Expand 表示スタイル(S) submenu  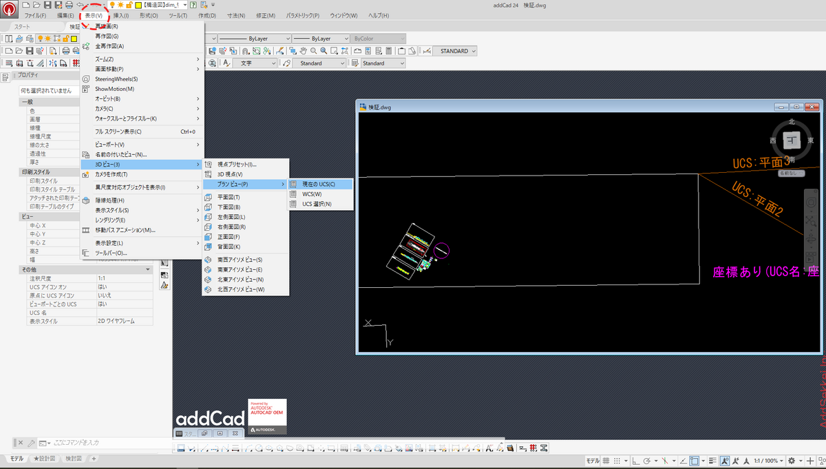pyautogui.click(x=142, y=210)
